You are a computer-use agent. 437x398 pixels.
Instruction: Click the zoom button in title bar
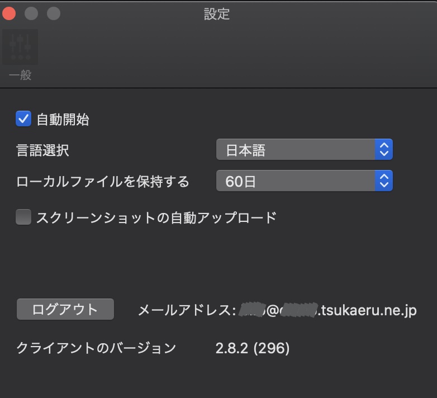(x=53, y=13)
